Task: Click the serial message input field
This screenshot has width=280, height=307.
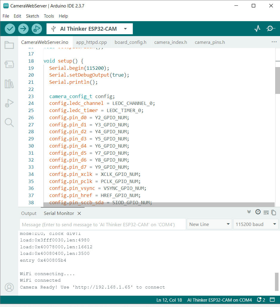Action: point(103,224)
